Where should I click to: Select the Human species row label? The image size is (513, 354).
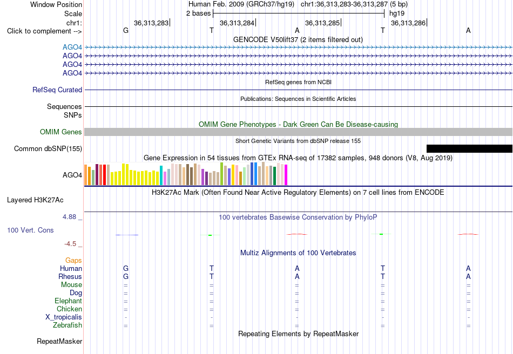tap(71, 268)
